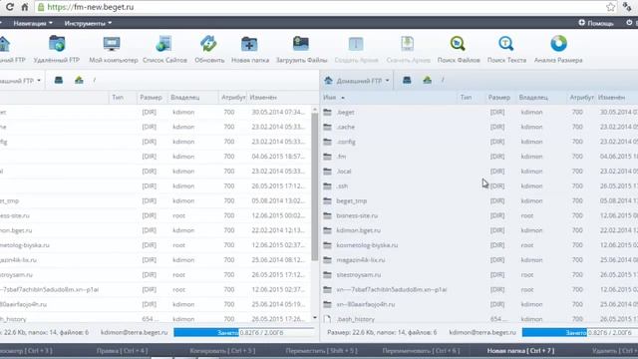This screenshot has width=638, height=359.
Task: Click the Домашний FTP house icon in the toolbar
Action: pyautogui.click(x=4, y=44)
